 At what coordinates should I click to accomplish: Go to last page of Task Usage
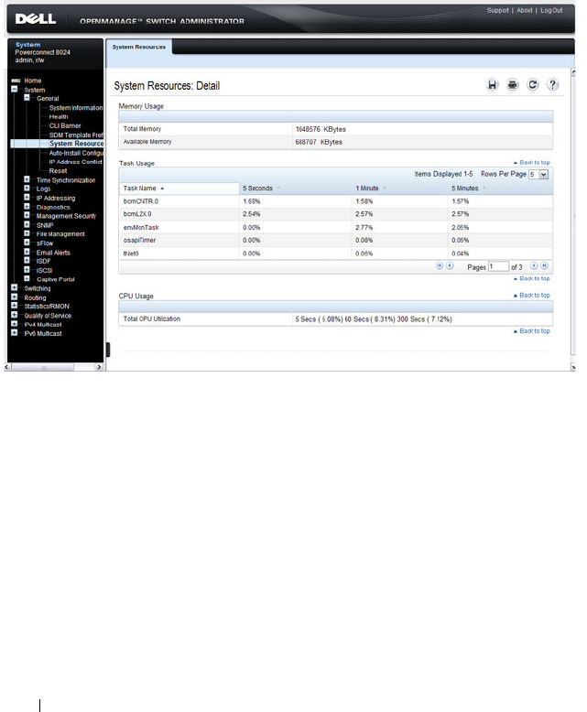pyautogui.click(x=544, y=266)
